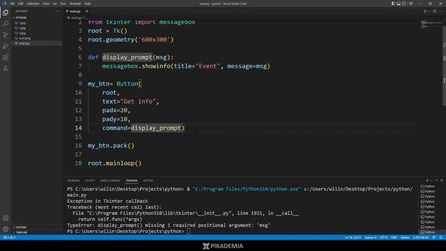Image resolution: width=446 pixels, height=251 pixels.
Task: Click Python language mode status item
Action: [x=405, y=237]
